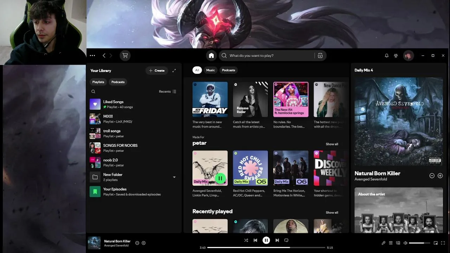Open the Liked Songs playlist
Screen dimensions: 450x253
point(134,104)
